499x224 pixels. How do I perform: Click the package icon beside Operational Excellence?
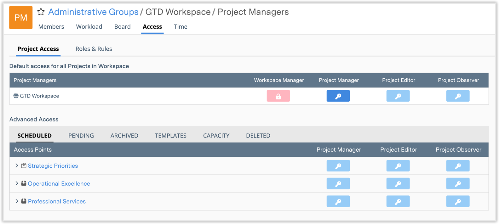coord(24,183)
